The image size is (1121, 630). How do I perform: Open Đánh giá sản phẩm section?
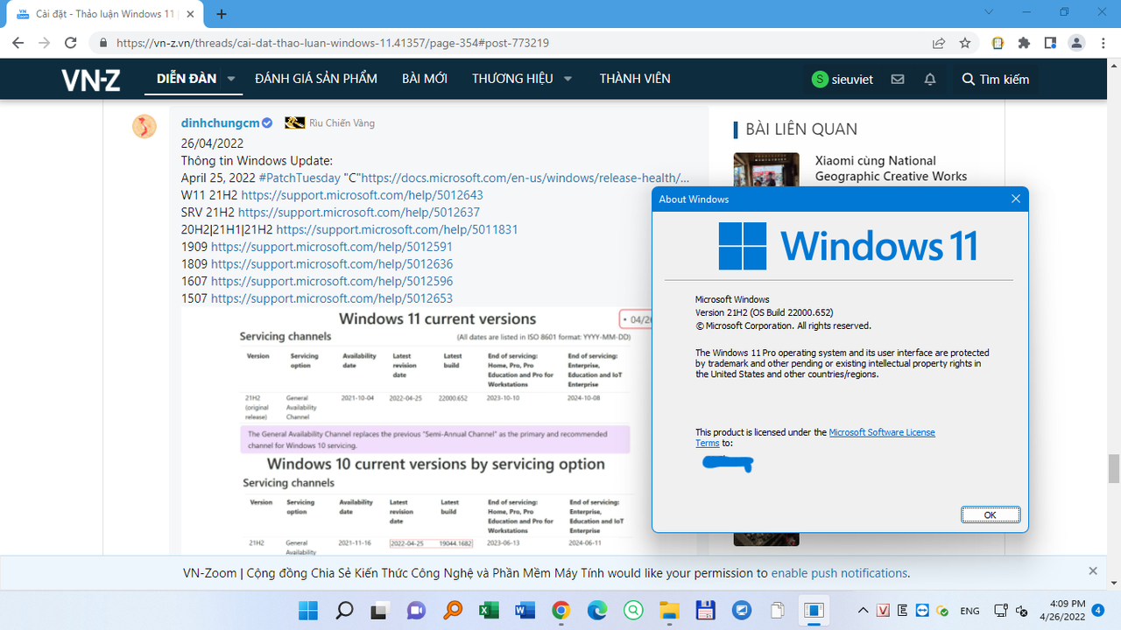(x=316, y=79)
